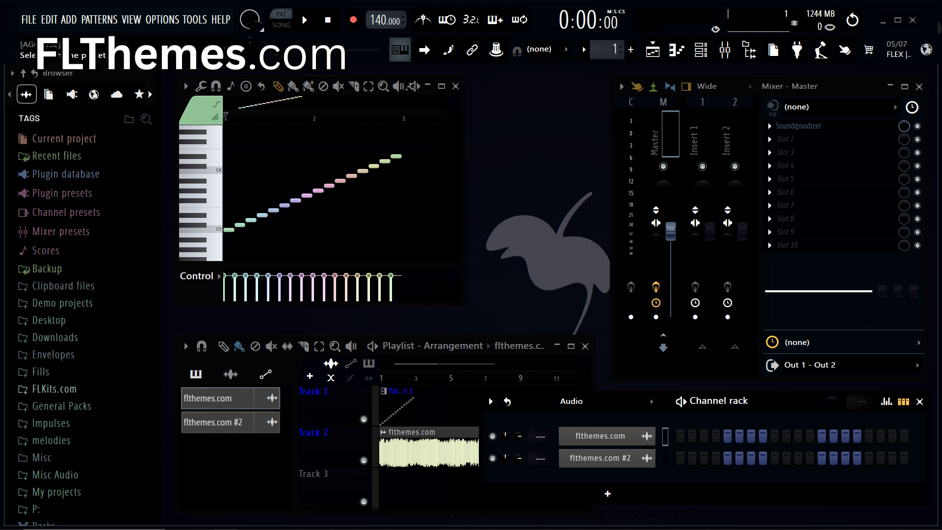Open the FILE menu
The image size is (942, 530).
(x=28, y=20)
